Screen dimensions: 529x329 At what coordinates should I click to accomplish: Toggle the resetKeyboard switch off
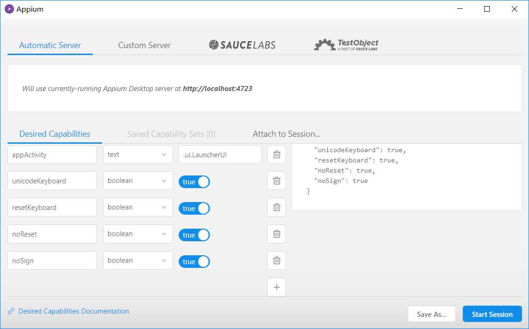point(195,208)
